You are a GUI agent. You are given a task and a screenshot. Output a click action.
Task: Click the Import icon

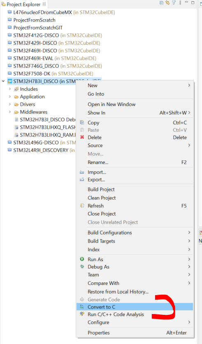(x=82, y=172)
